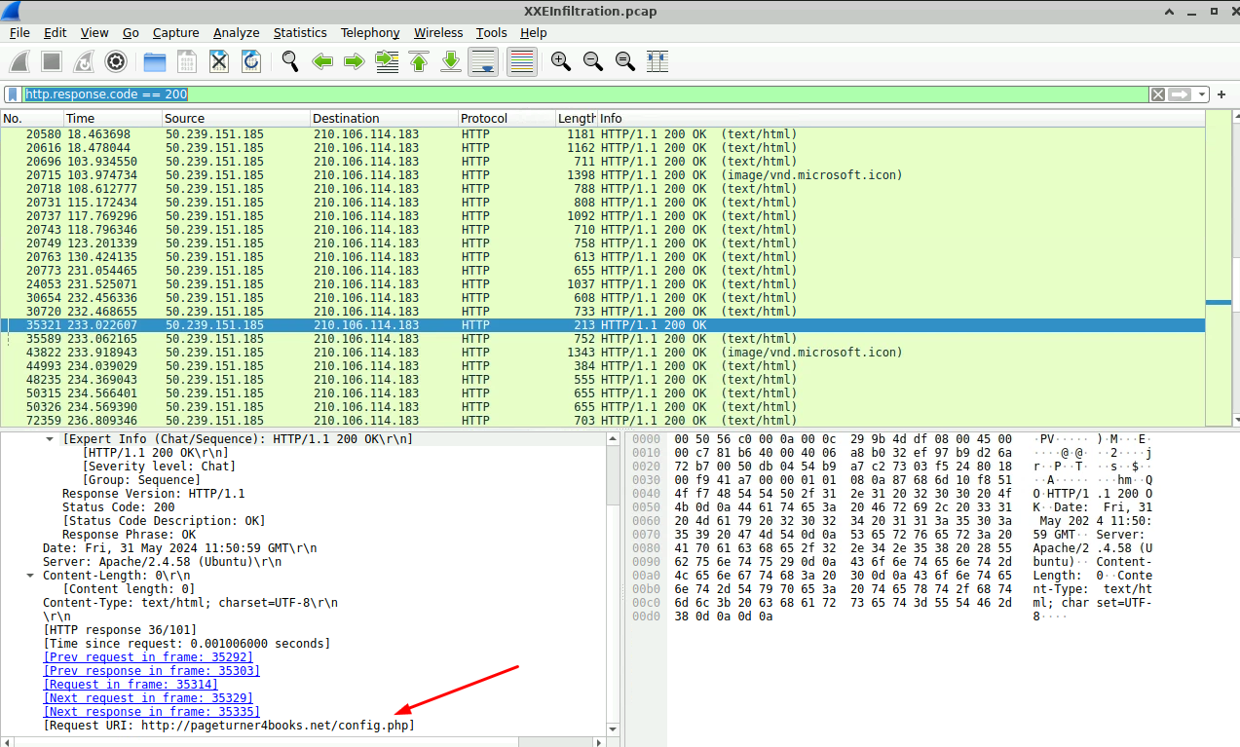Open the Analyze menu
This screenshot has width=1240, height=747.
pos(236,32)
